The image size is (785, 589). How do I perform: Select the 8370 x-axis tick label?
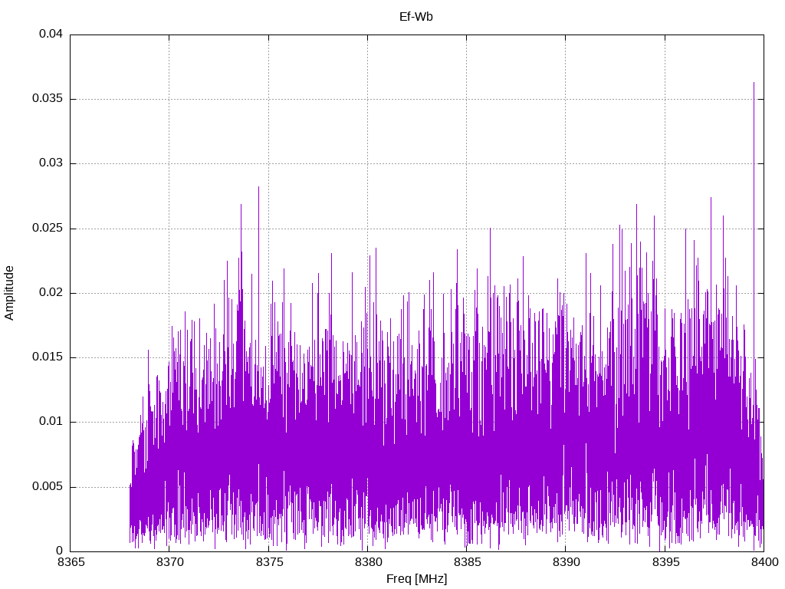pos(169,563)
